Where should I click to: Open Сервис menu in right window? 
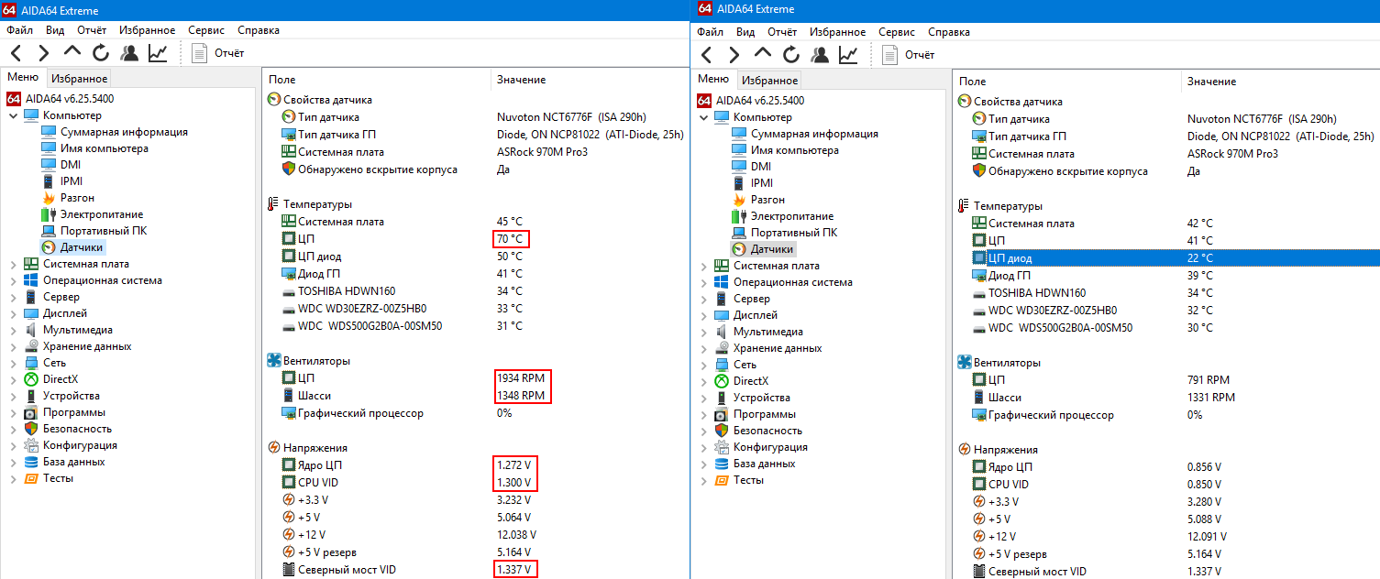click(x=896, y=32)
